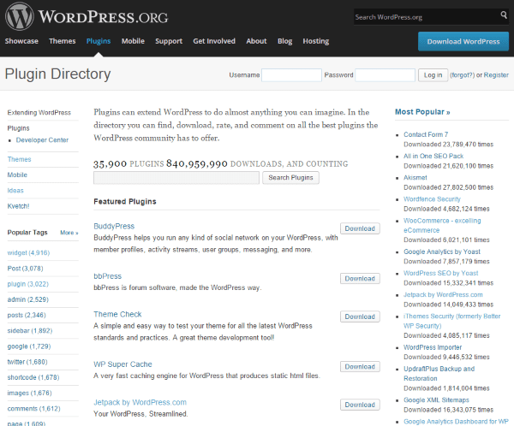Open Jetpack by WordPress.com featured link

tap(140, 402)
